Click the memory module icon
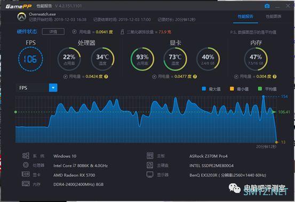The width and height of the screenshot is (295, 202). (x=26, y=183)
